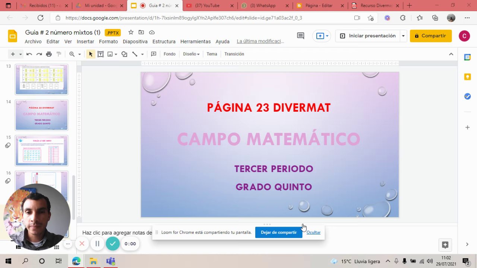Open the Herramientas menu
477x268 pixels.
click(x=196, y=42)
